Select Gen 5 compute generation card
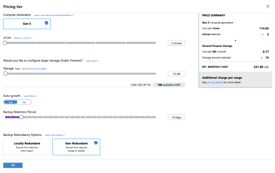 pos(27,24)
